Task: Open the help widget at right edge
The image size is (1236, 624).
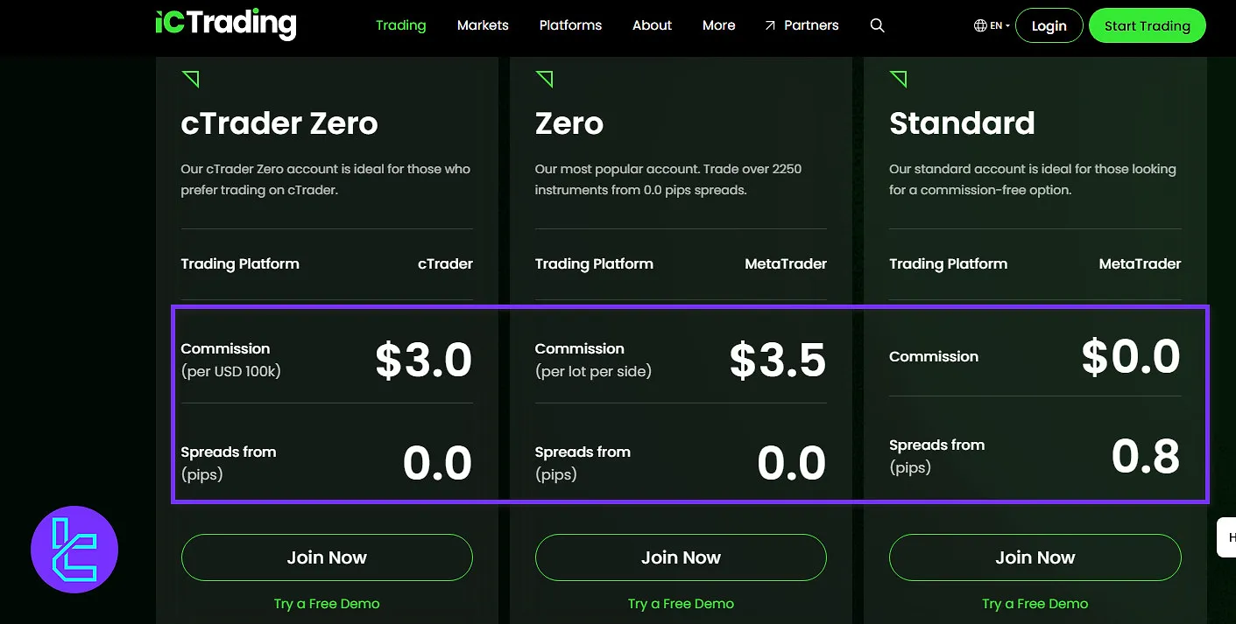Action: click(1227, 537)
